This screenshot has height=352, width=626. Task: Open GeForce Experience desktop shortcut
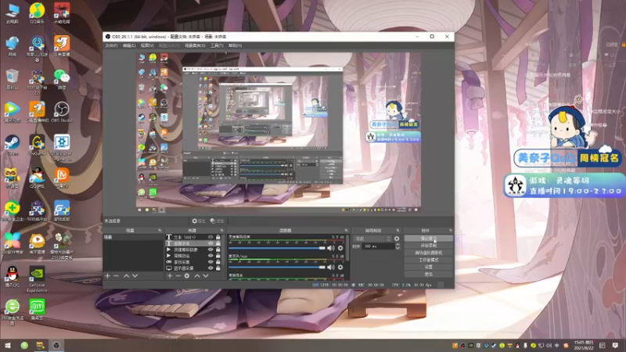click(37, 279)
